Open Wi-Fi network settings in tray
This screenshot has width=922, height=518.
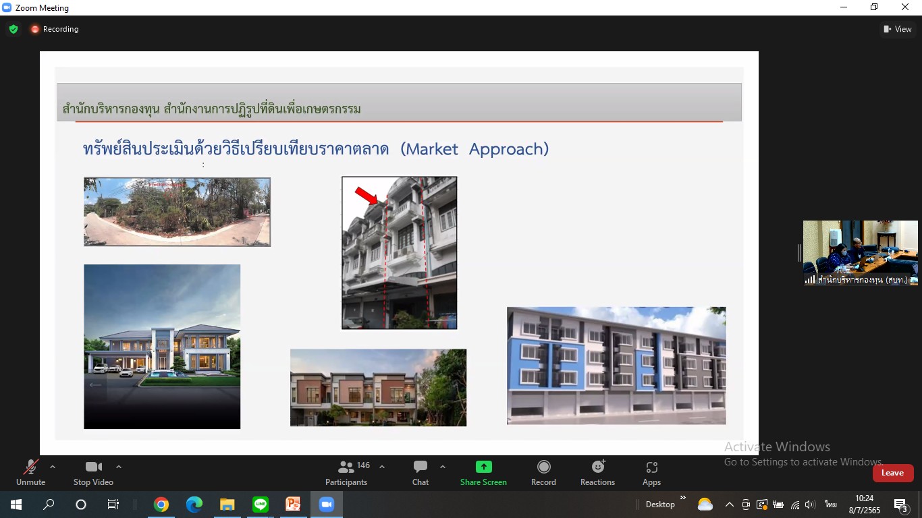pos(795,505)
